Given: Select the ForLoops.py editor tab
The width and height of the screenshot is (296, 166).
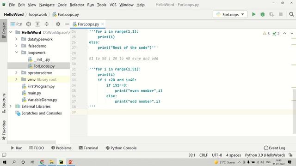Looking at the screenshot, I should coord(88,24).
